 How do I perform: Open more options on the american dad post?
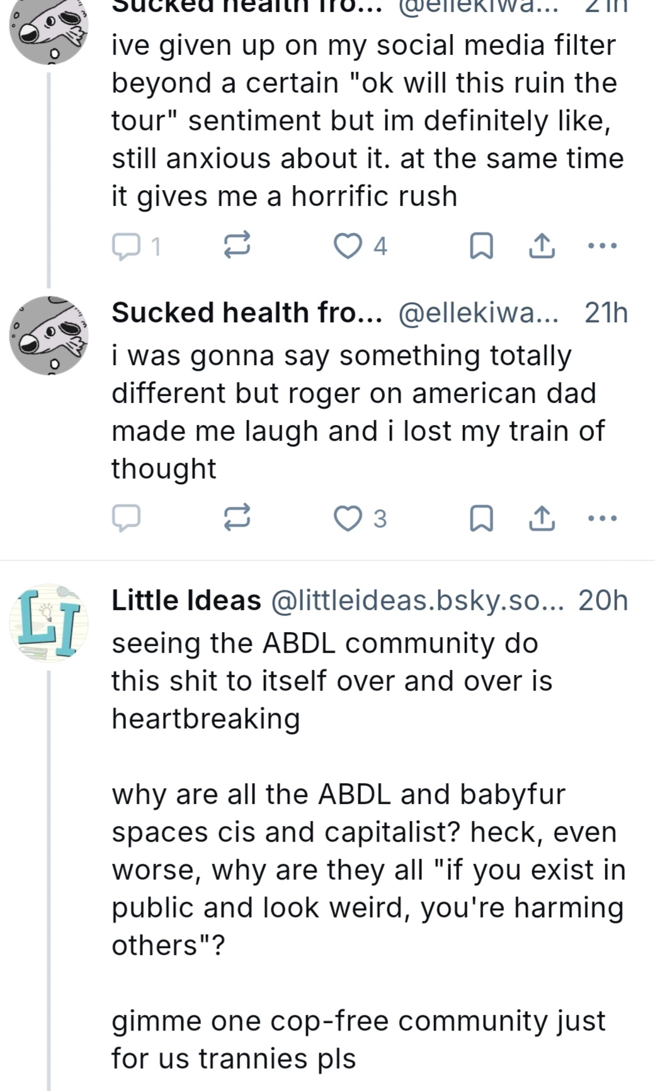click(x=602, y=517)
